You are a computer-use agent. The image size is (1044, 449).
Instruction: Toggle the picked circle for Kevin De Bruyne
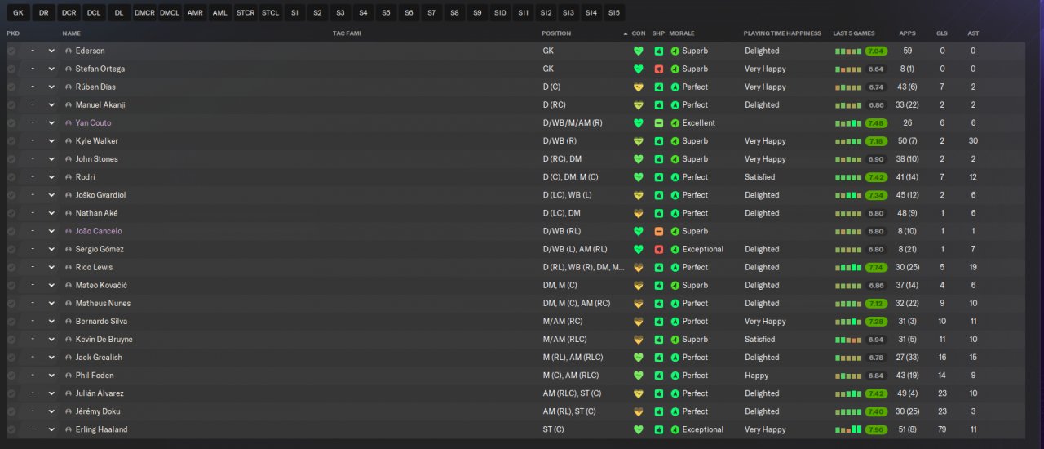pyautogui.click(x=11, y=340)
